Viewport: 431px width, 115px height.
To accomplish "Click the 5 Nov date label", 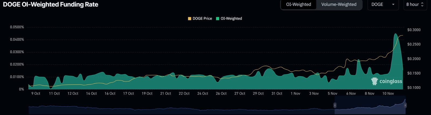I will point(333,94).
